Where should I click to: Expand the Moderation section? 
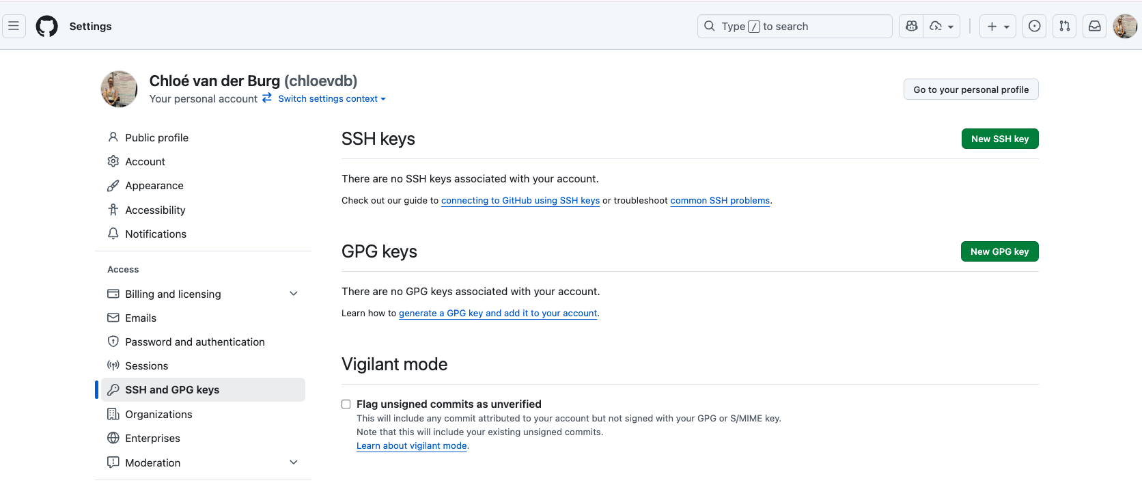294,462
